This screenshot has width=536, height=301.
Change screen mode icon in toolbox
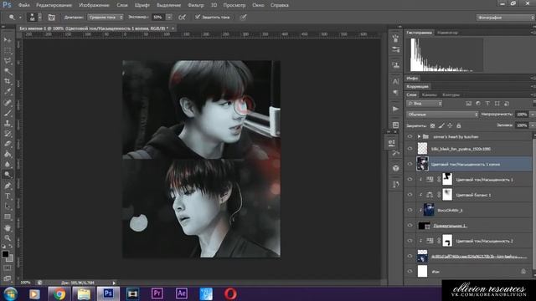click(x=8, y=278)
